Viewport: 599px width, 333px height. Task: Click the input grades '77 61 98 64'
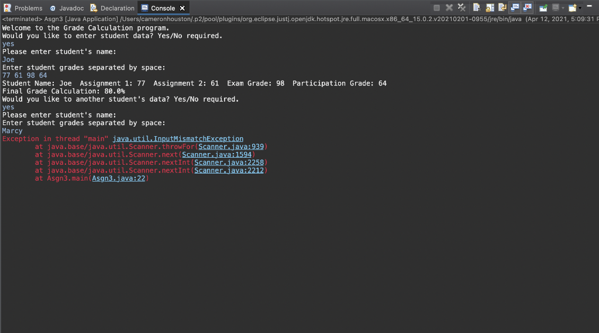pos(25,75)
